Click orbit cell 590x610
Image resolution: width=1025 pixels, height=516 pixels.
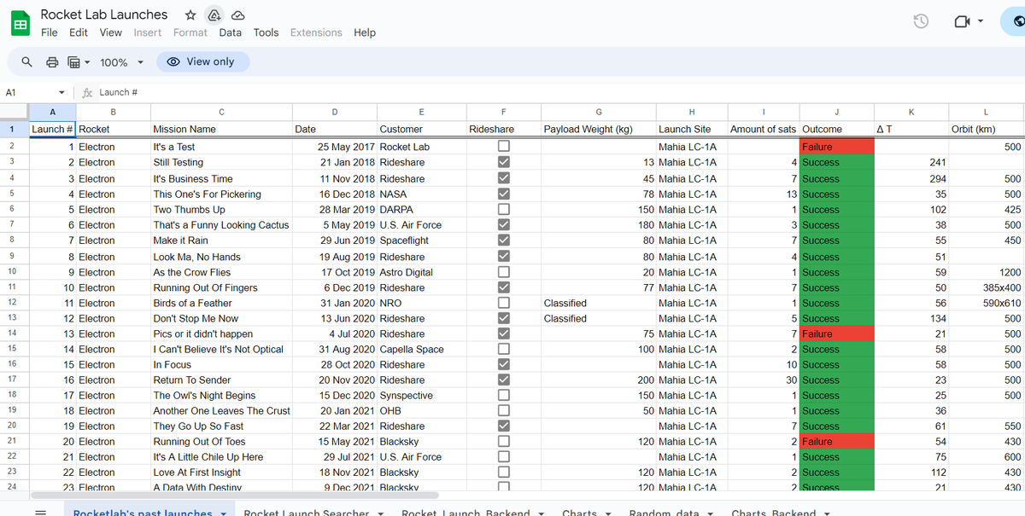click(x=987, y=303)
